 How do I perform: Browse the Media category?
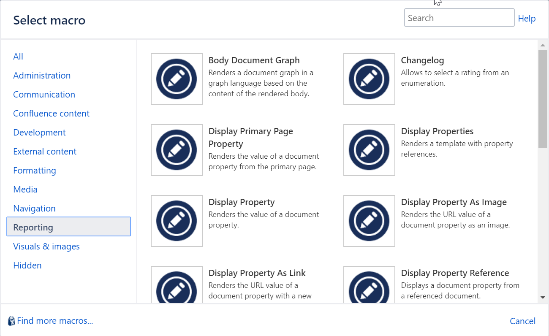pyautogui.click(x=25, y=189)
